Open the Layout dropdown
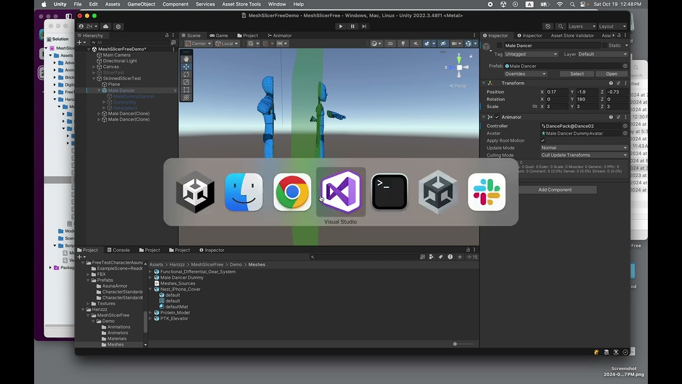682x384 pixels. coord(613,26)
